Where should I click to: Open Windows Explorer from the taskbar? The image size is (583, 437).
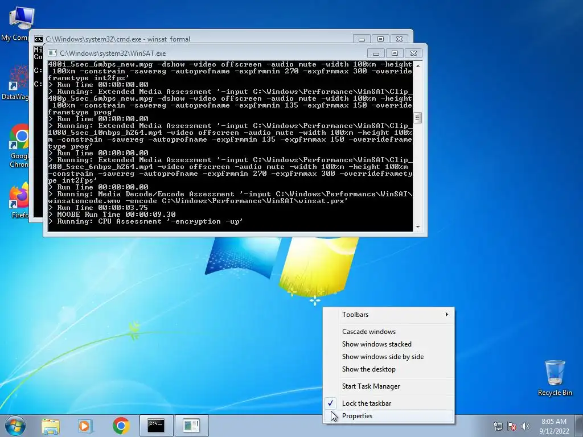click(x=50, y=426)
